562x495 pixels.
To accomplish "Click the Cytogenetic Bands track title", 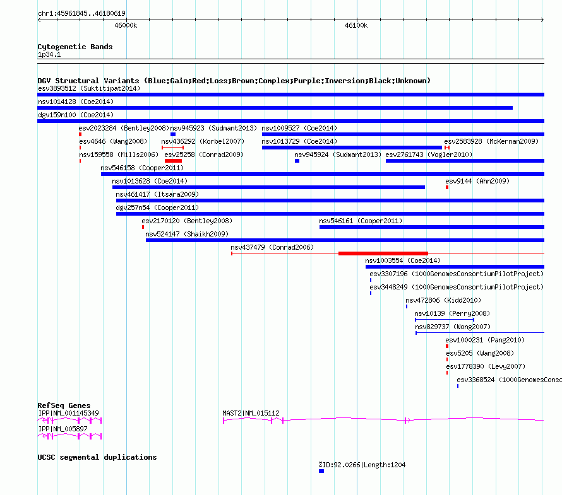I will point(75,47).
